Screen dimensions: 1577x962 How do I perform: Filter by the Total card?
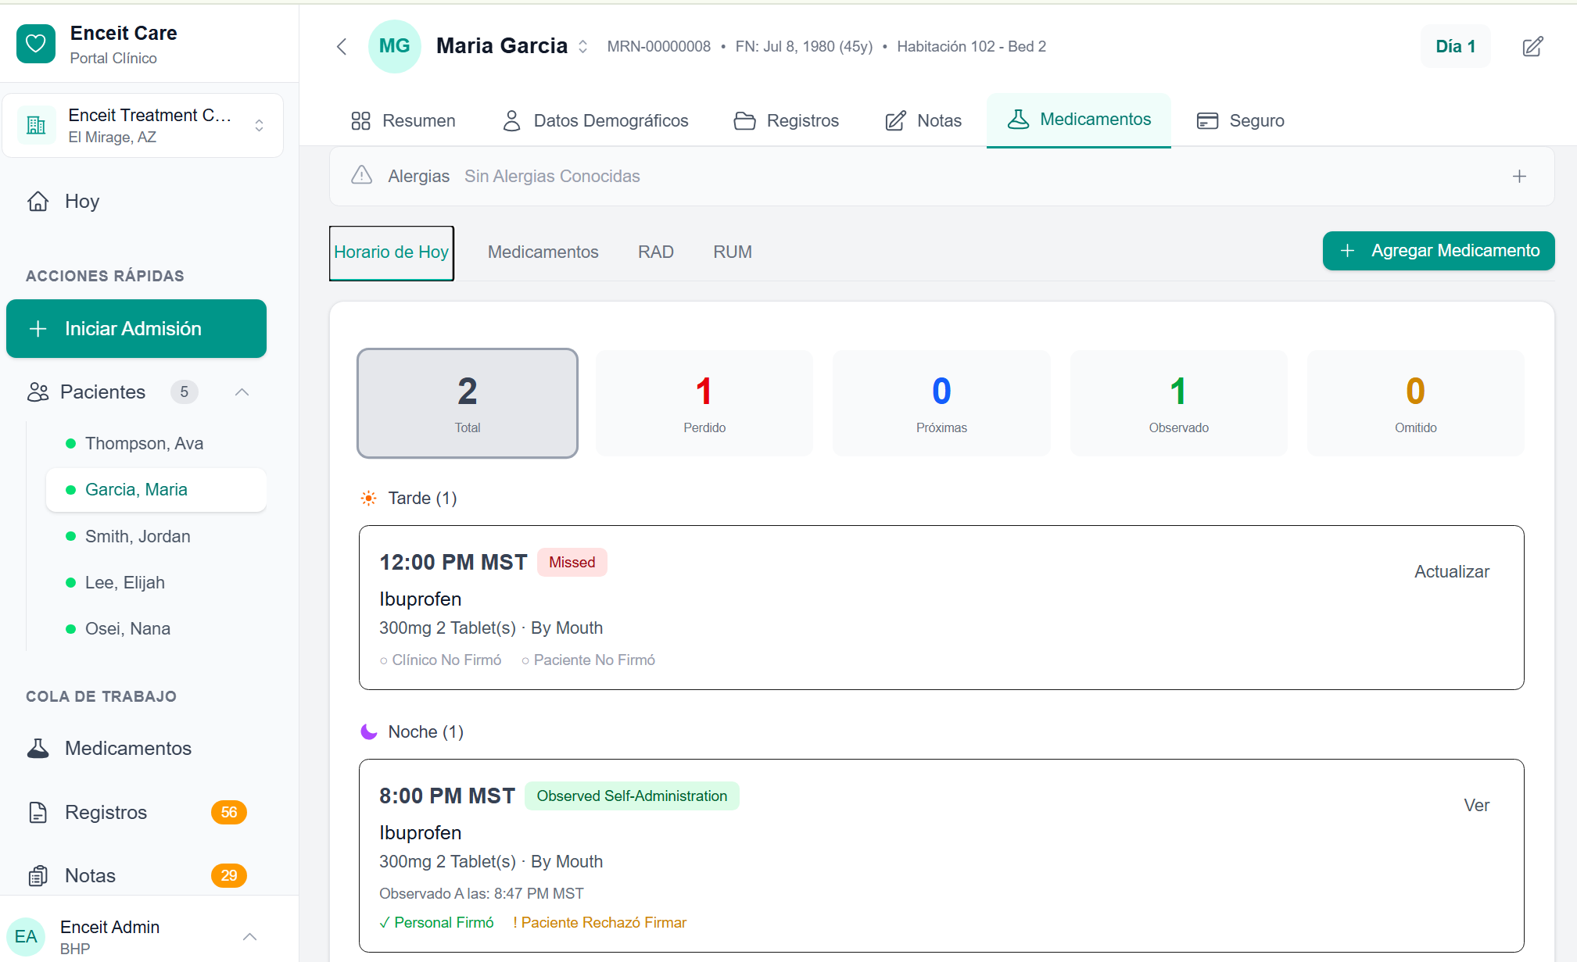click(x=468, y=403)
